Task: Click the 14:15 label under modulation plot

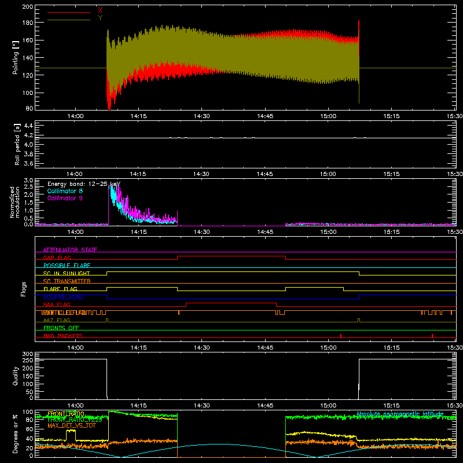Action: click(x=138, y=232)
